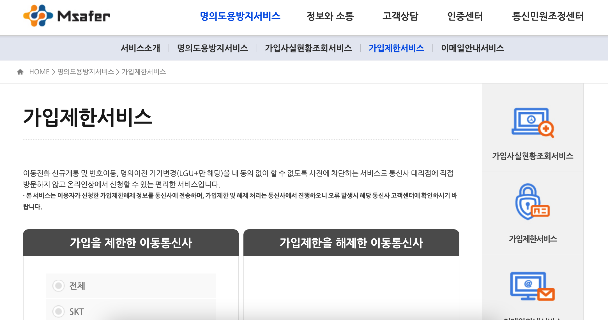Open the 명의도용방지서비스 top menu

coord(240,16)
